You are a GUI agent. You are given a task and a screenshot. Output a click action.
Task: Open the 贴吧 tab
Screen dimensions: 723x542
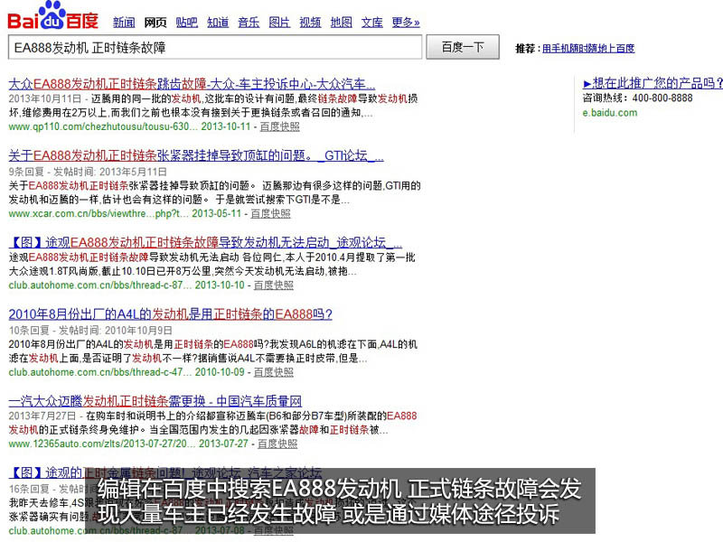[186, 22]
